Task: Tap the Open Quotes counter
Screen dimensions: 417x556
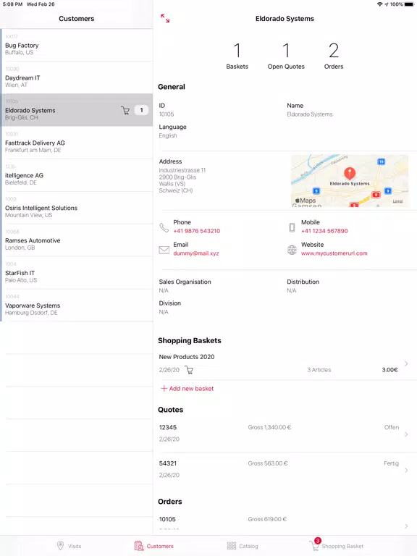Action: point(286,55)
